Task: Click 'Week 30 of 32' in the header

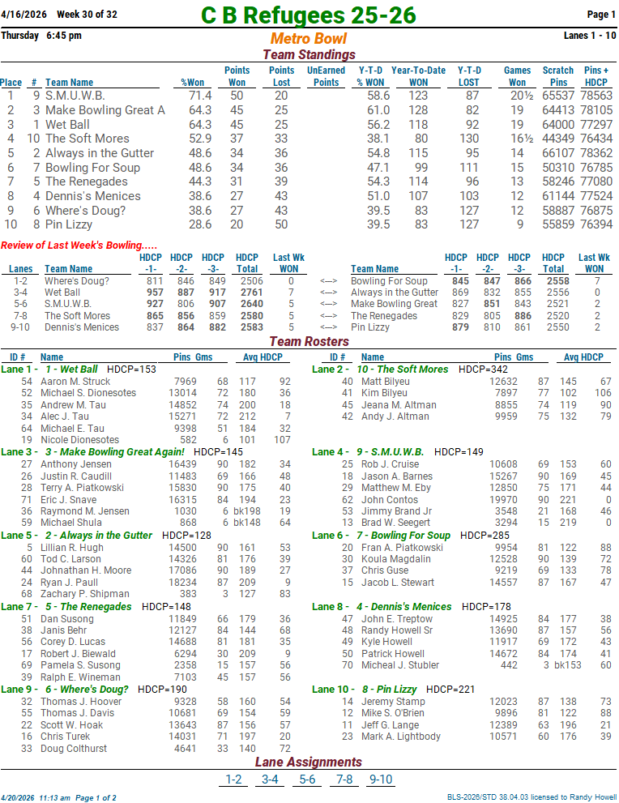Action: [87, 15]
